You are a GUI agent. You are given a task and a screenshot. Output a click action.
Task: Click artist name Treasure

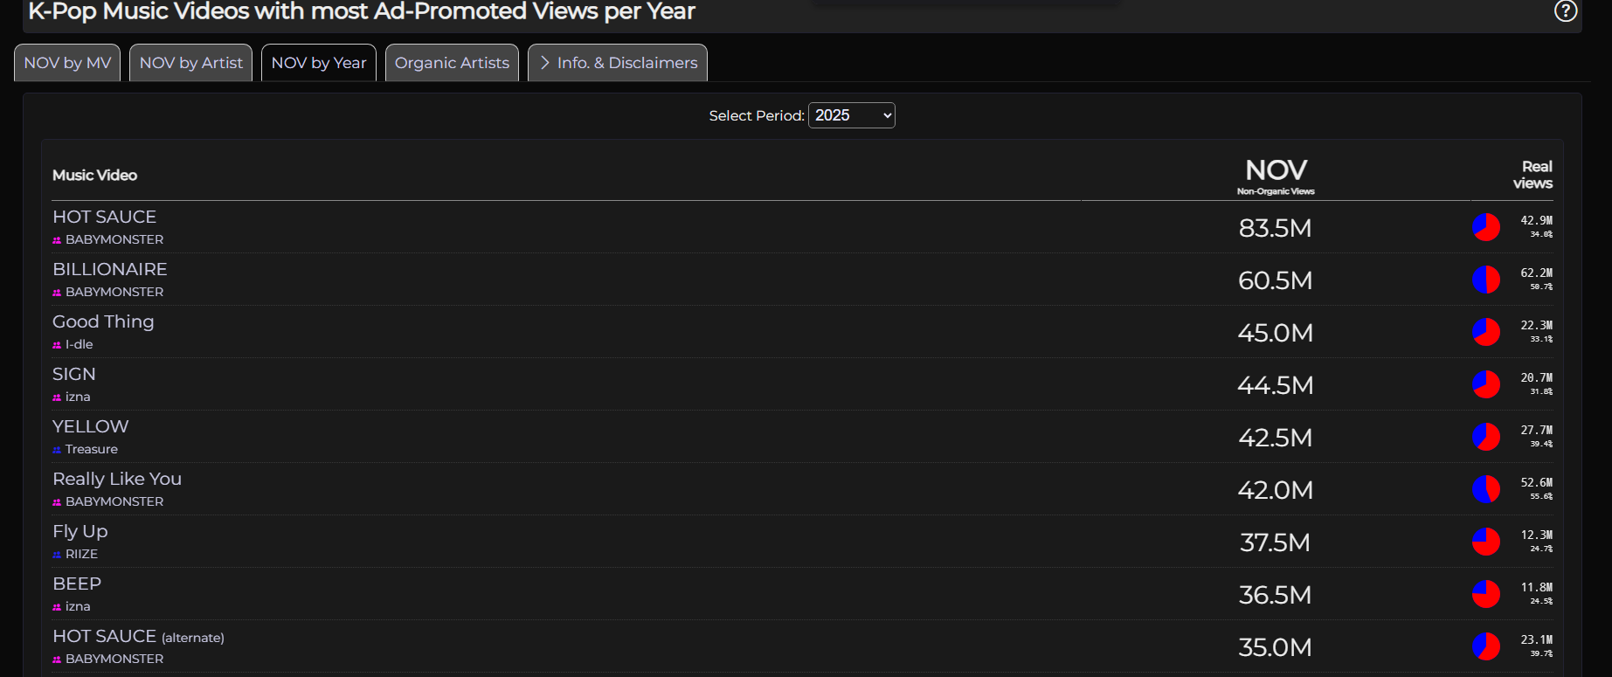[x=92, y=449]
